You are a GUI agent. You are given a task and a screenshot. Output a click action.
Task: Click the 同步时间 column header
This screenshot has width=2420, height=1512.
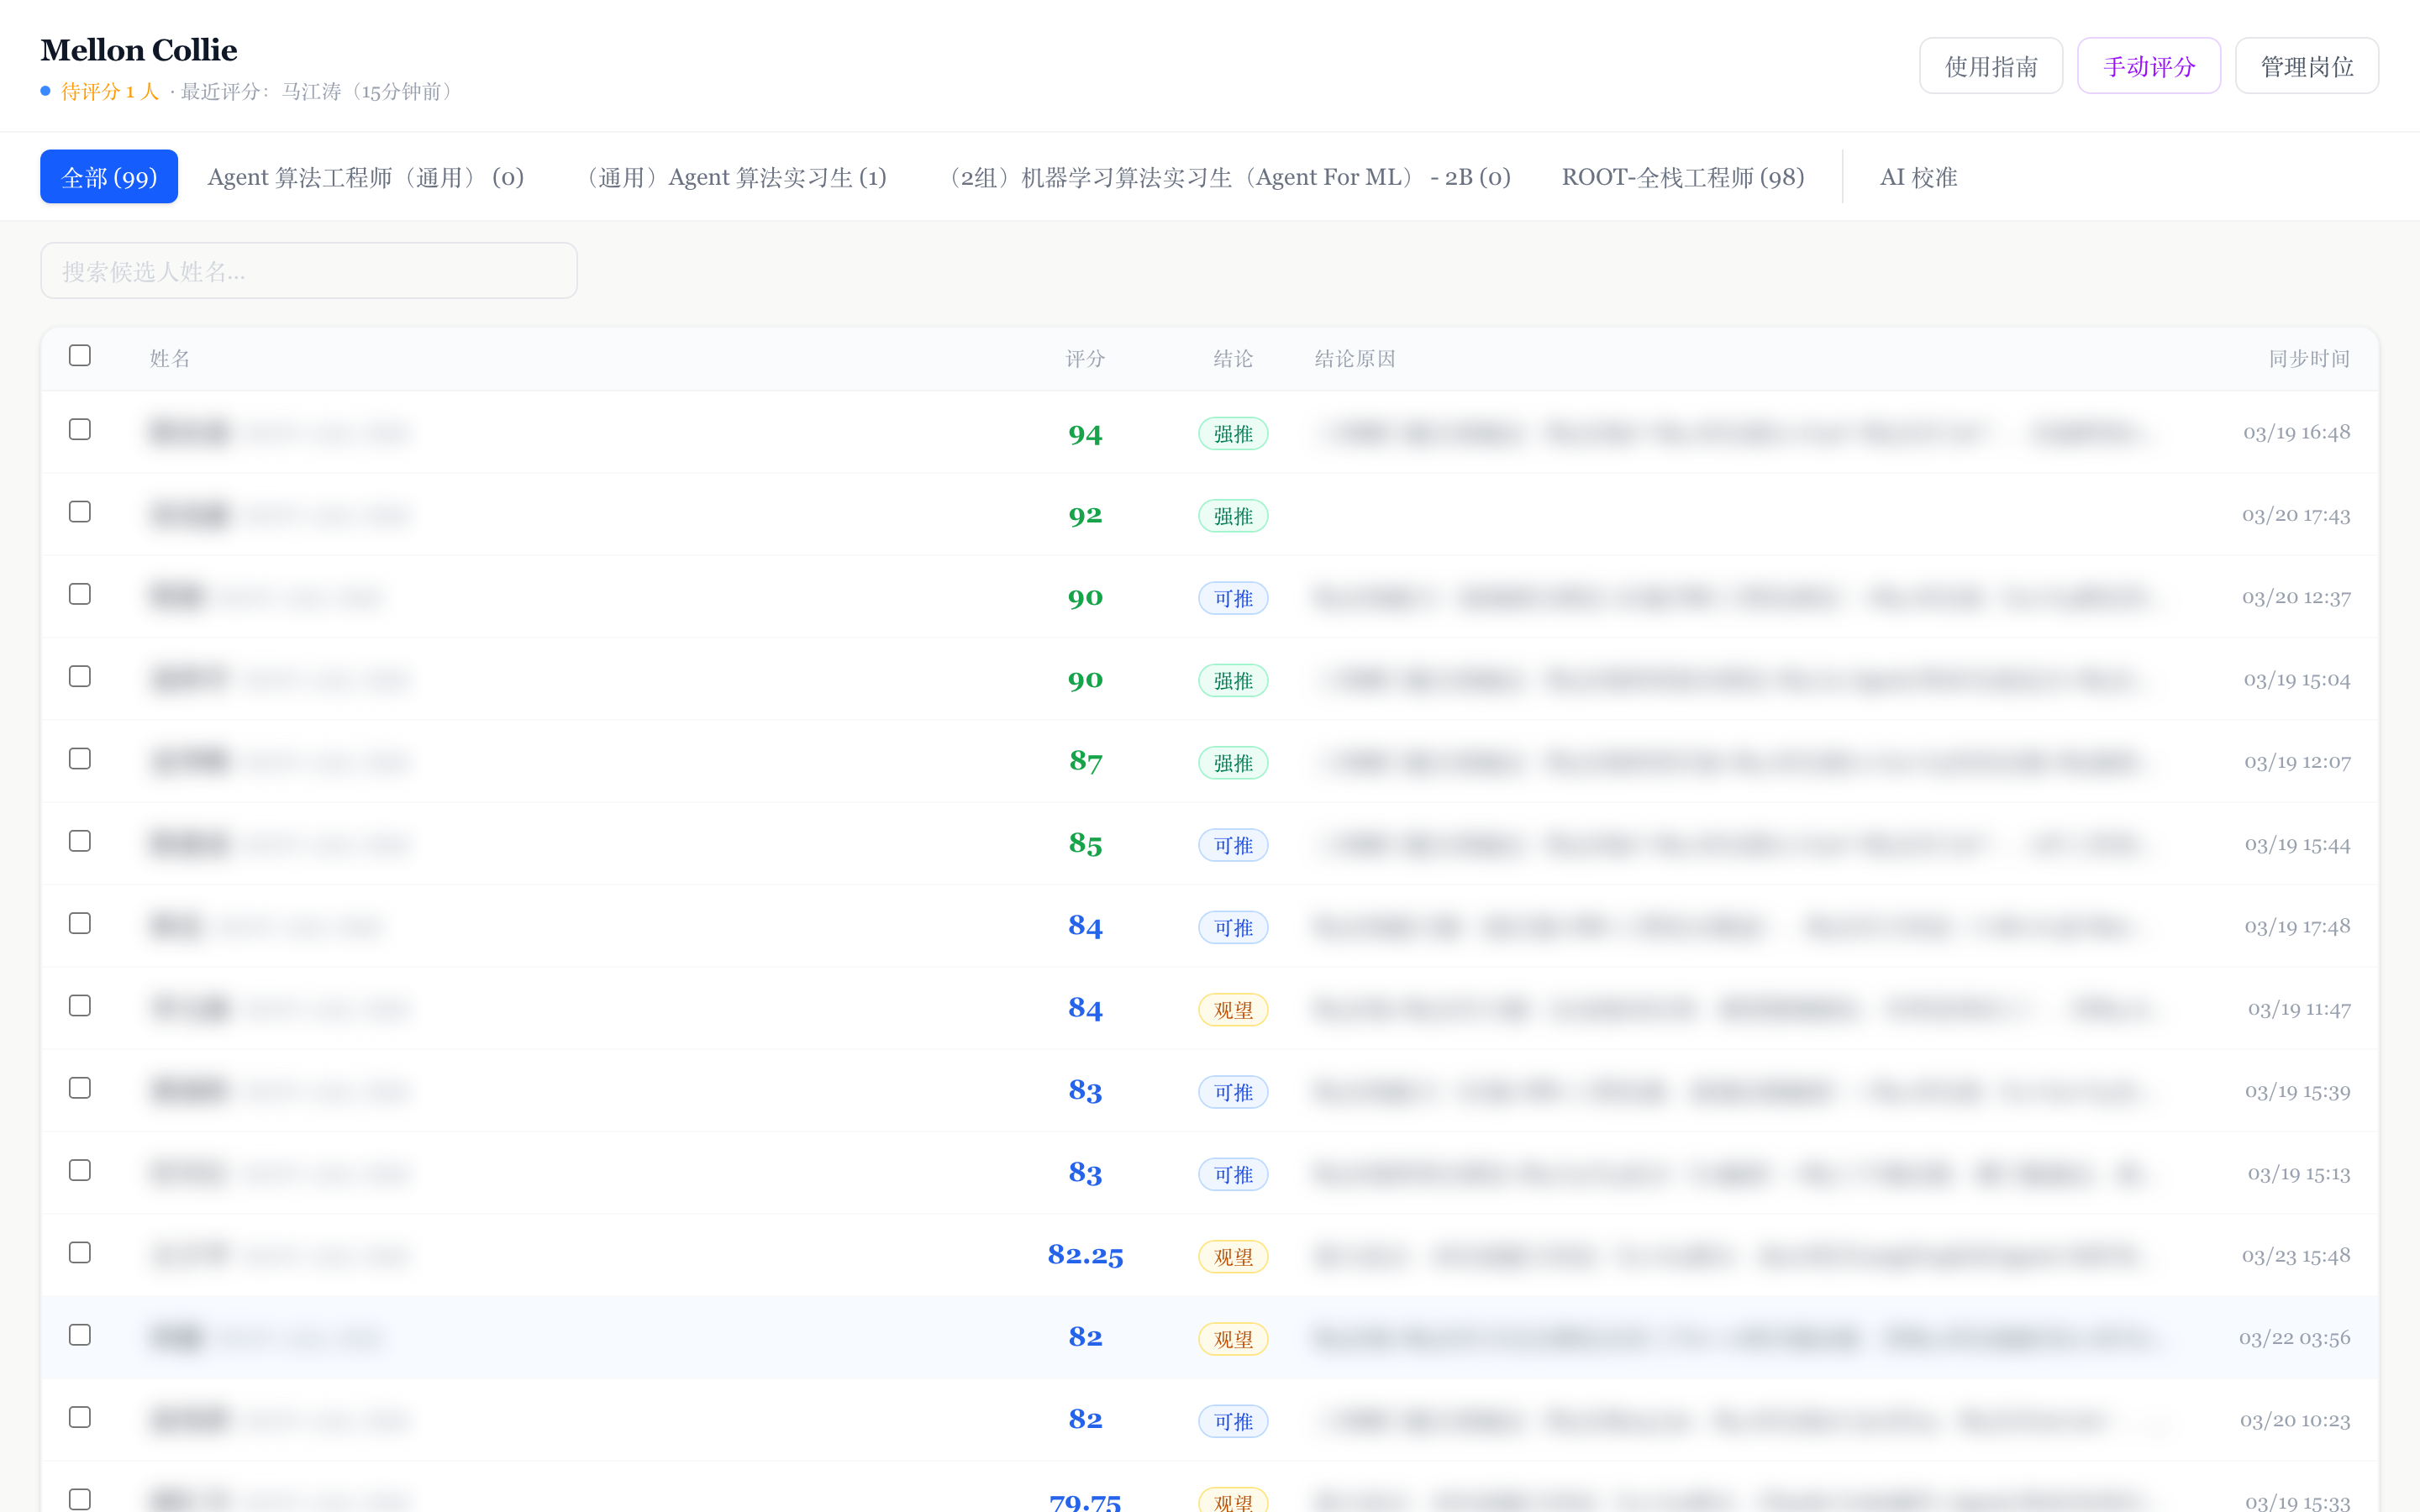click(x=2308, y=359)
